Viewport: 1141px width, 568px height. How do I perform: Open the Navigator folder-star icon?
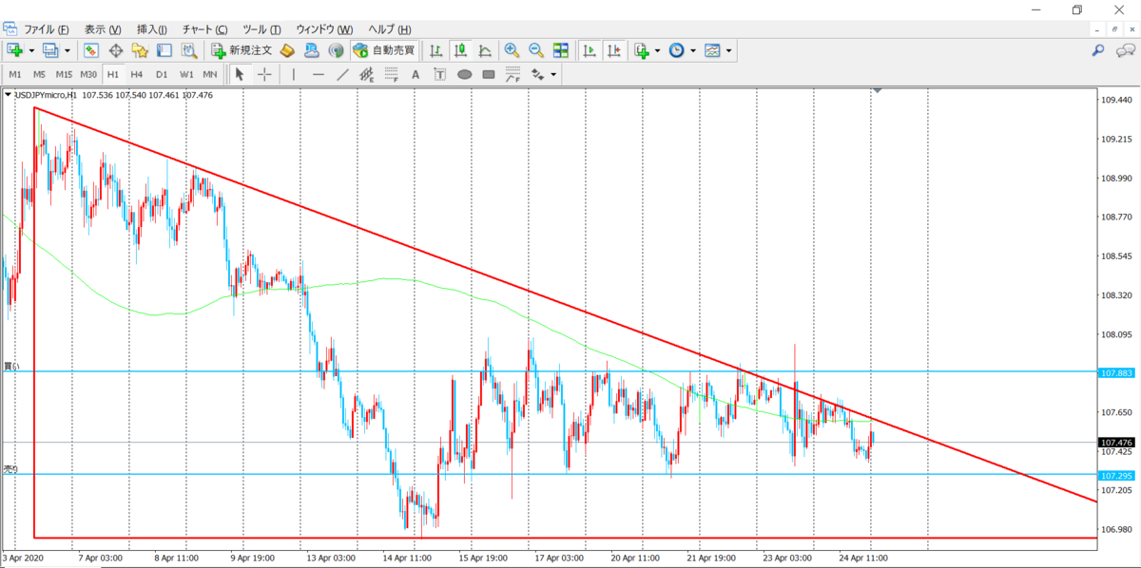[140, 50]
